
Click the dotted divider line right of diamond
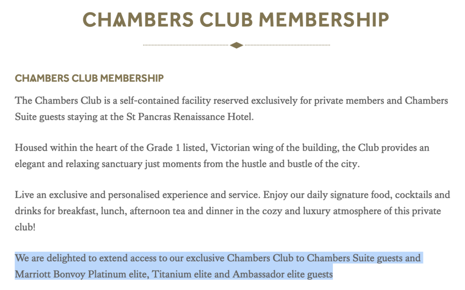[287, 45]
